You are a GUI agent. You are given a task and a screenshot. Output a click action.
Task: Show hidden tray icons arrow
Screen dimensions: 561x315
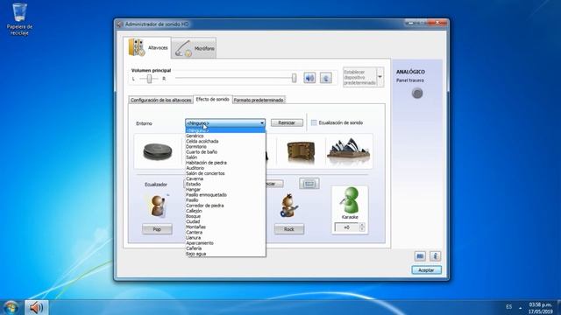(x=520, y=307)
